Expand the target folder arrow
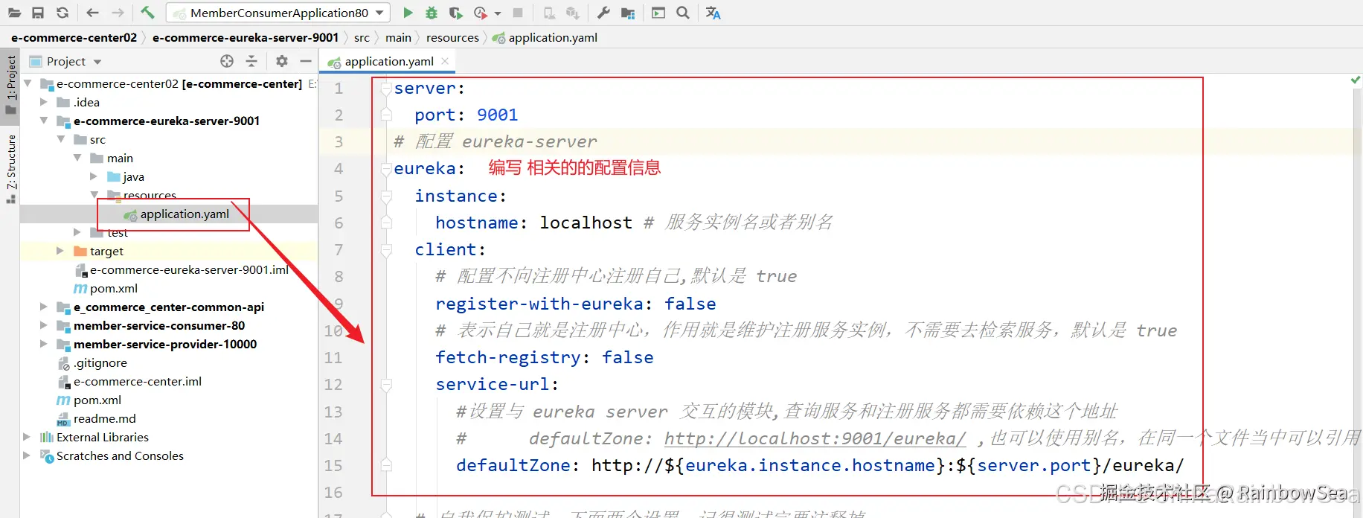1363x518 pixels. click(x=60, y=251)
